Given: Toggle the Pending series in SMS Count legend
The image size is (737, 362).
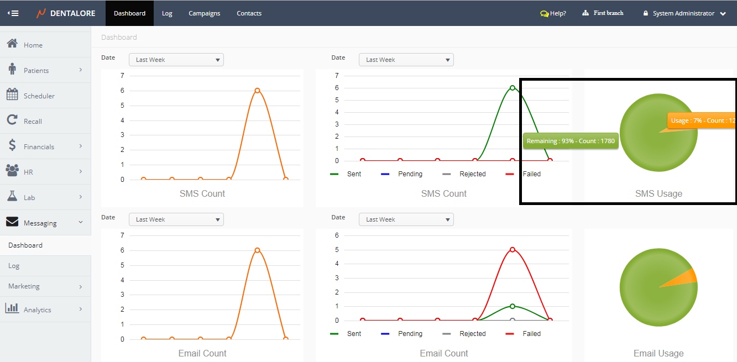Looking at the screenshot, I should click(410, 174).
